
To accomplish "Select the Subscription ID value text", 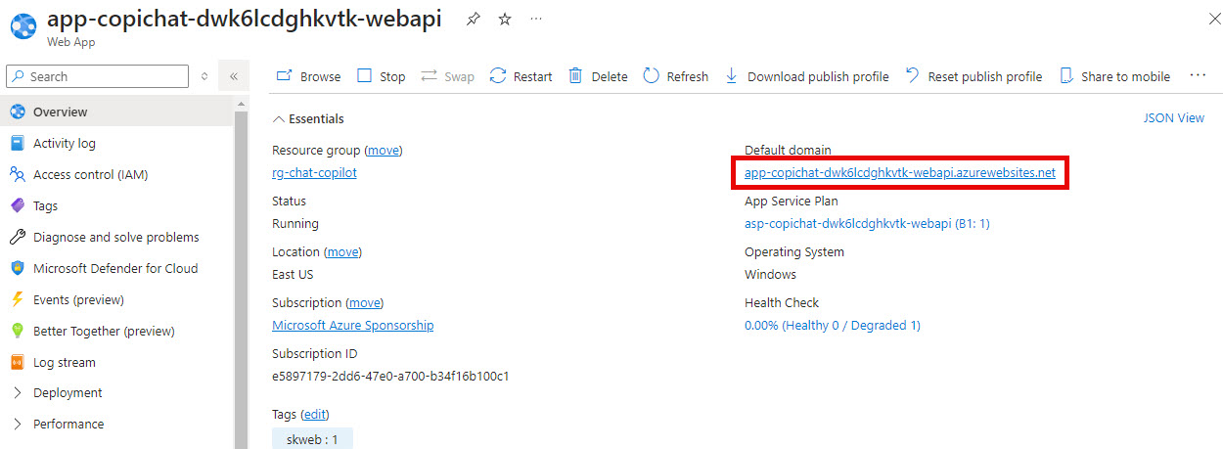I will pos(390,376).
